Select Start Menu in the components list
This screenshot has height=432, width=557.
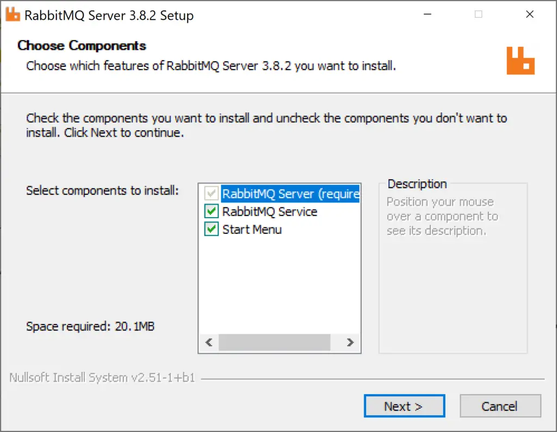click(252, 229)
